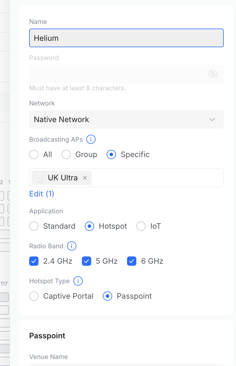236x366 pixels.
Task: Click the Hotspot Type info icon
Action: 78,281
